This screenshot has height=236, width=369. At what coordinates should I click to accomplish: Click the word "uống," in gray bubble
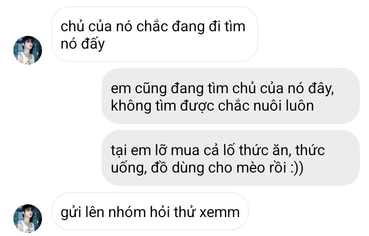tap(129, 168)
